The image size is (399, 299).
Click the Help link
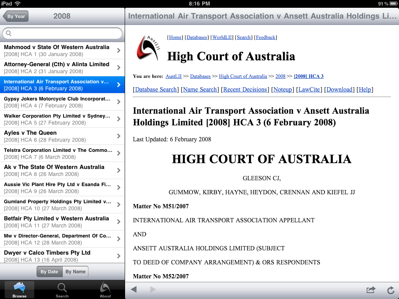pos(365,90)
